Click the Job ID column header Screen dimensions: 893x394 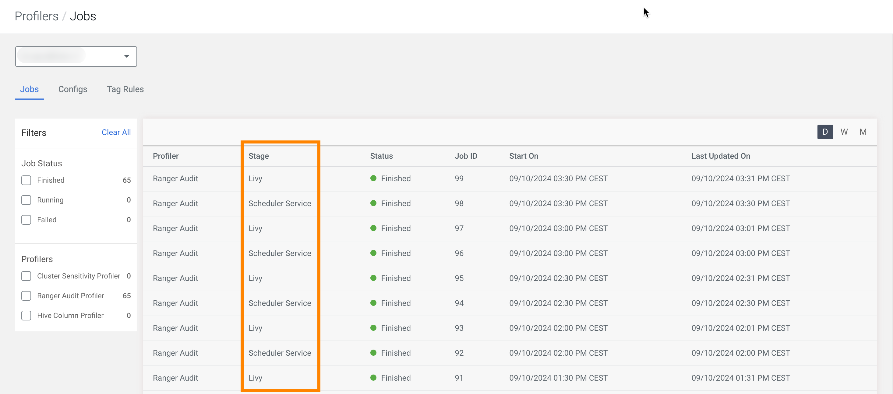[466, 156]
